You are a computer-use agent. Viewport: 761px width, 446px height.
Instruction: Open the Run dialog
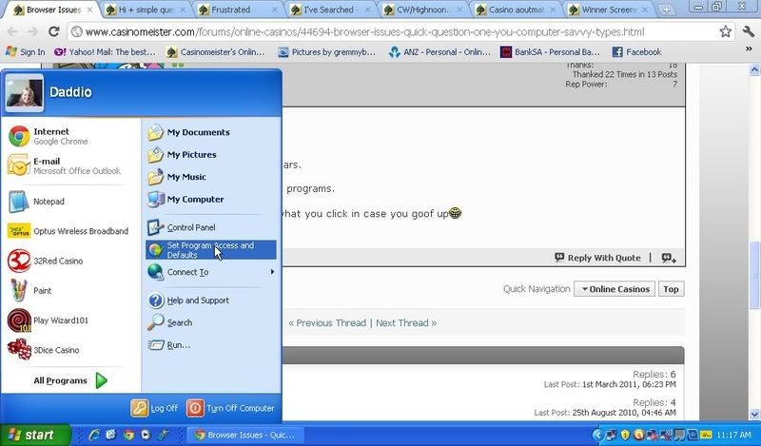click(x=169, y=345)
